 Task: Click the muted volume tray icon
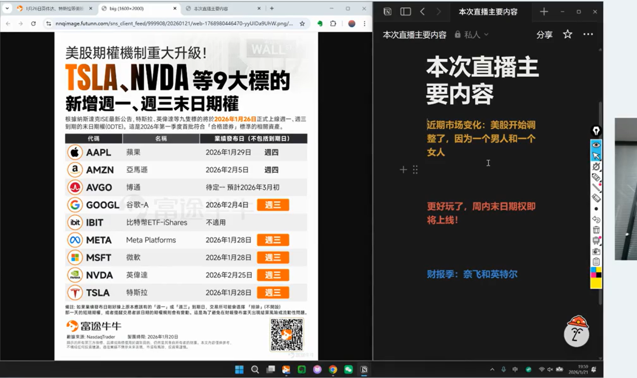(x=550, y=370)
